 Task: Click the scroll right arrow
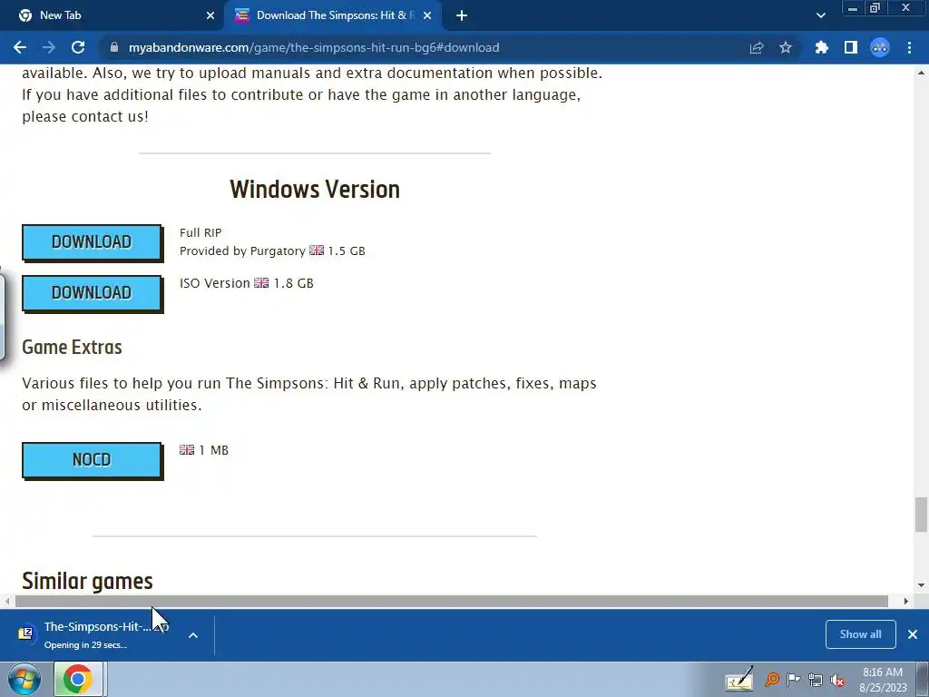[906, 601]
